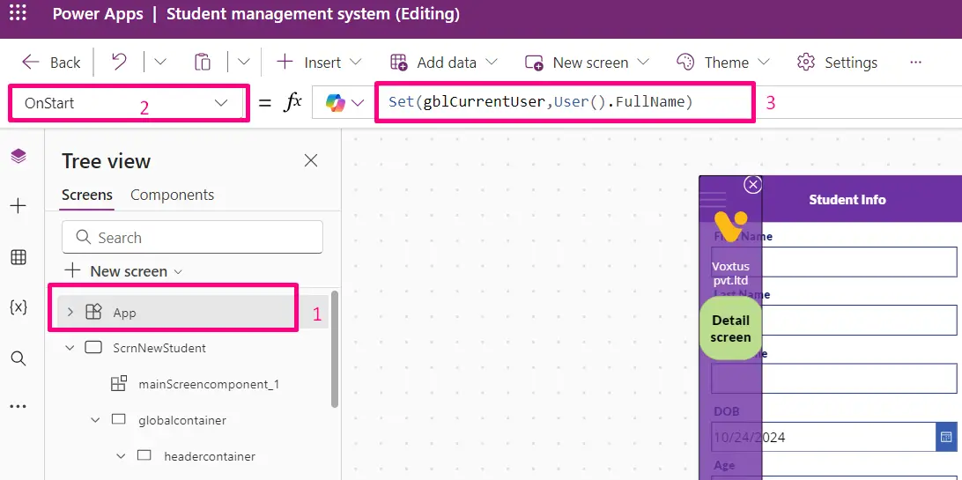Click the First Name input field

(x=834, y=262)
